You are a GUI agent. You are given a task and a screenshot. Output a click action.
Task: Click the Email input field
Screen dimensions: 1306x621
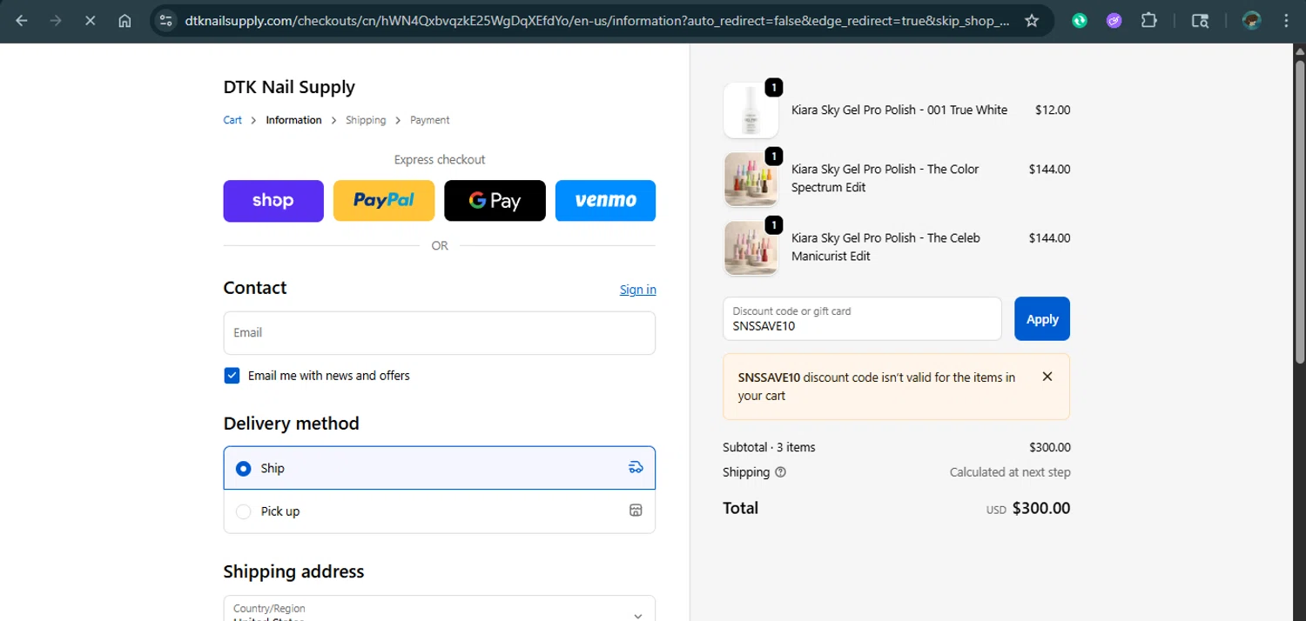coord(440,333)
